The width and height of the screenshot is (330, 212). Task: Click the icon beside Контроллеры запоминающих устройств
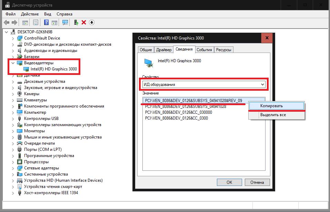(20, 125)
